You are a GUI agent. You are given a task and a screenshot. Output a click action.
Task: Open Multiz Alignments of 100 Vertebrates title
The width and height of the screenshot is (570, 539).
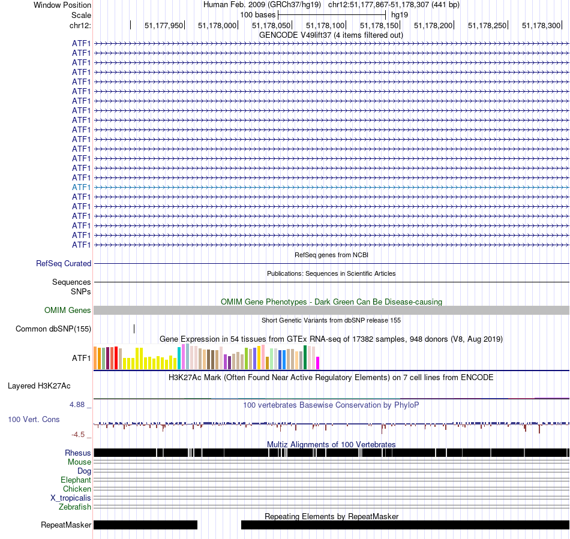click(331, 444)
